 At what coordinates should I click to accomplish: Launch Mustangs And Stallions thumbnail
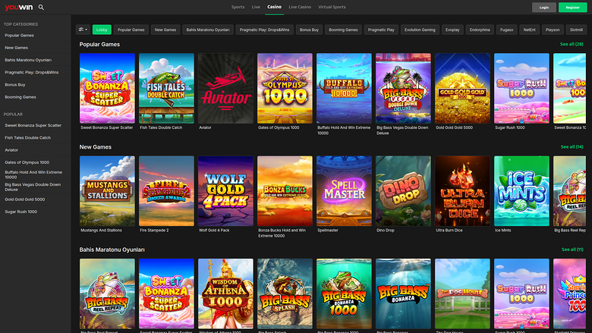107,191
